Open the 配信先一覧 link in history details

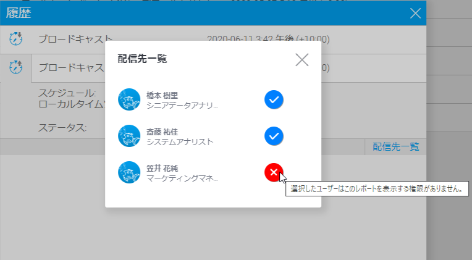tap(396, 146)
